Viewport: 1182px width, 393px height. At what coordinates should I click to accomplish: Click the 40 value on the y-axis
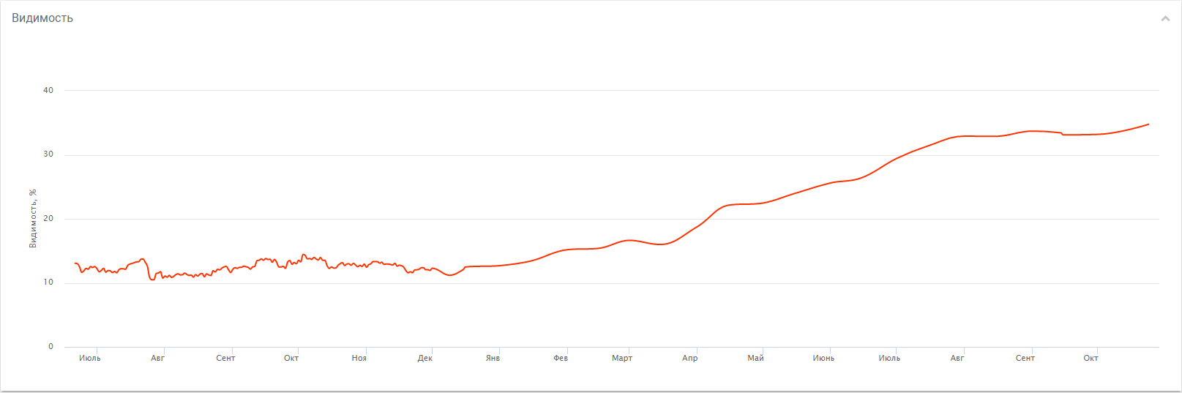[x=48, y=90]
